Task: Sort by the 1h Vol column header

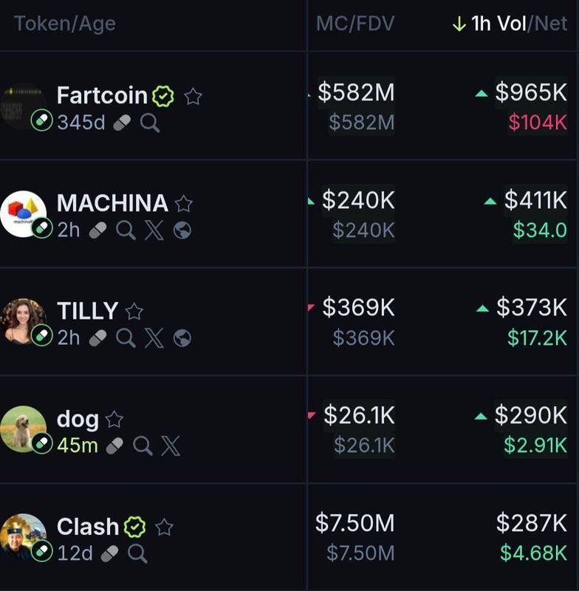Action: click(499, 24)
